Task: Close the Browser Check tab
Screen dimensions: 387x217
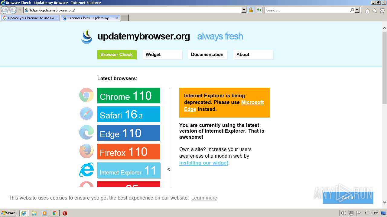Action: coord(117,18)
